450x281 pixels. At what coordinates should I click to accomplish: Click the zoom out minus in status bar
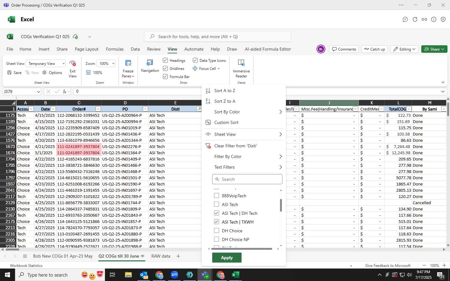[x=424, y=265]
